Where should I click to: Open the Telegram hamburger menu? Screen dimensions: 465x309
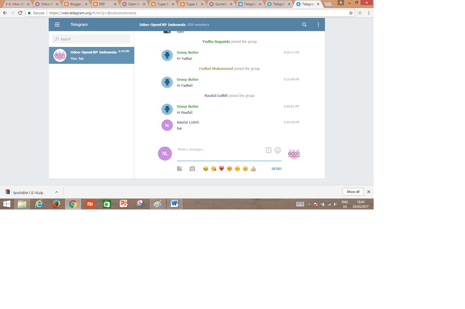[x=57, y=25]
